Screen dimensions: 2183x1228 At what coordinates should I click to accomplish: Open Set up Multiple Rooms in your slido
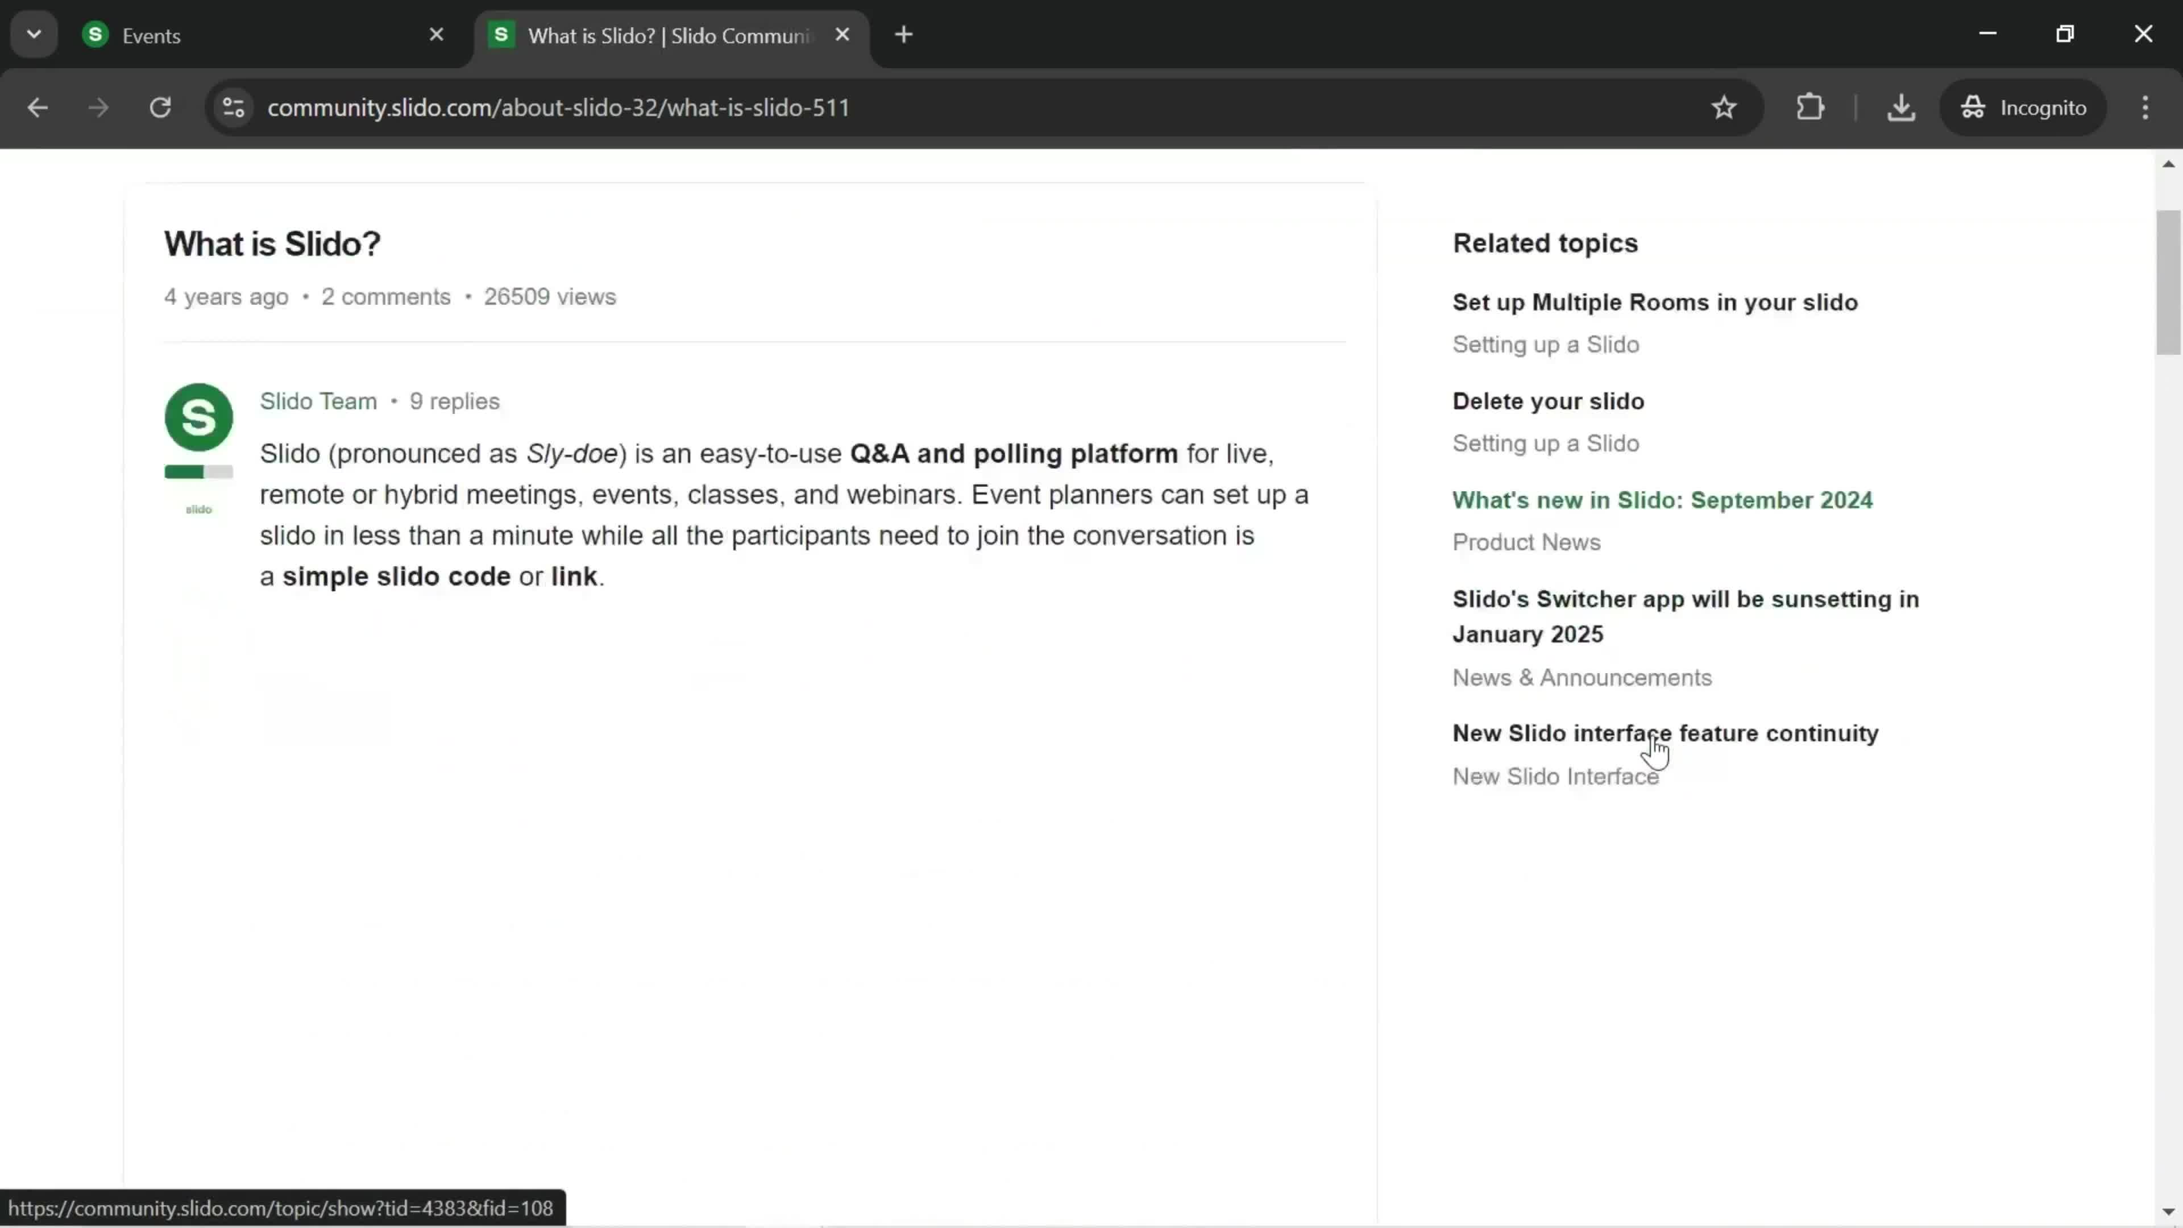pyautogui.click(x=1654, y=302)
